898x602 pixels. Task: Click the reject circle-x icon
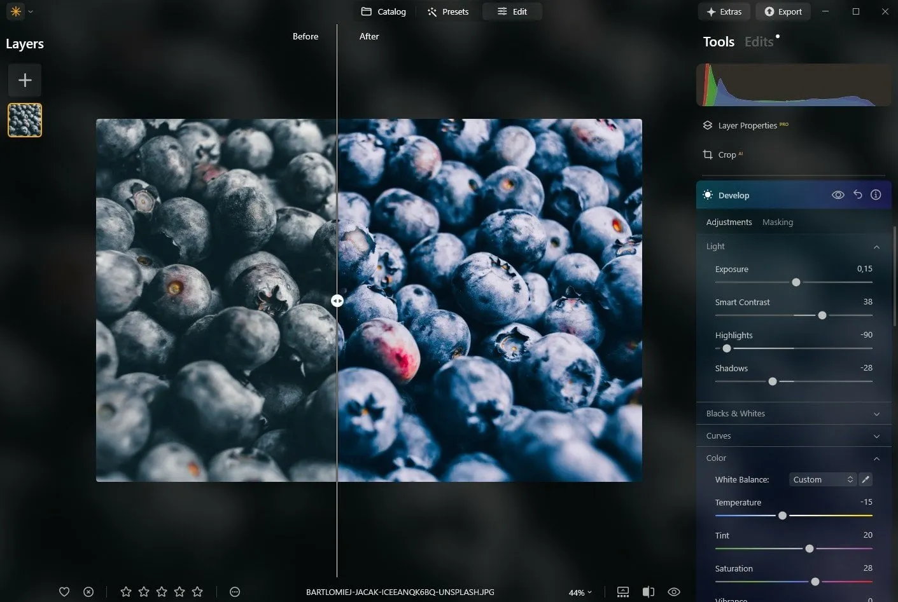click(x=88, y=592)
